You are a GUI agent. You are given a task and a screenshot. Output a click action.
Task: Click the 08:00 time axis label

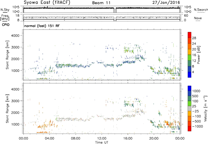[75, 139]
